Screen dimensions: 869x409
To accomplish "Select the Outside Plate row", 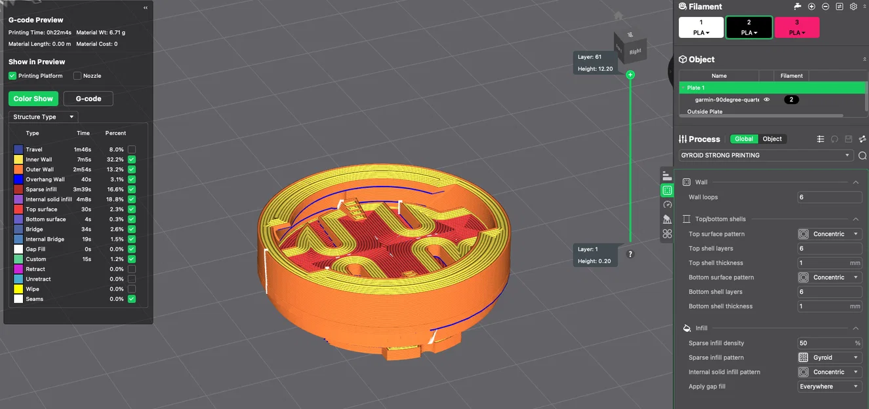I will coord(772,111).
